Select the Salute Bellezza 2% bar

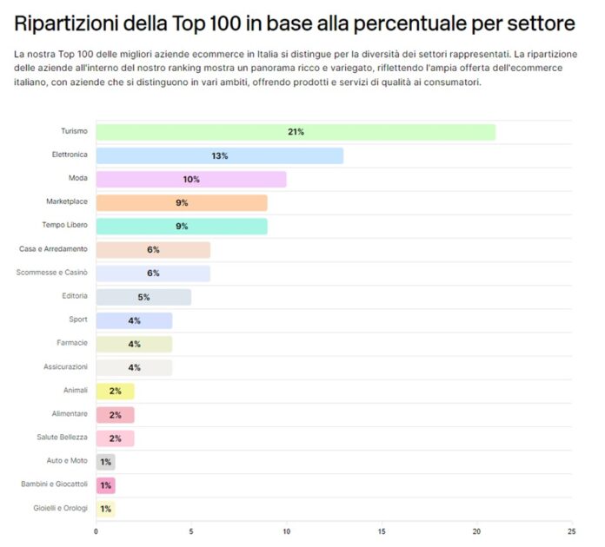(115, 438)
